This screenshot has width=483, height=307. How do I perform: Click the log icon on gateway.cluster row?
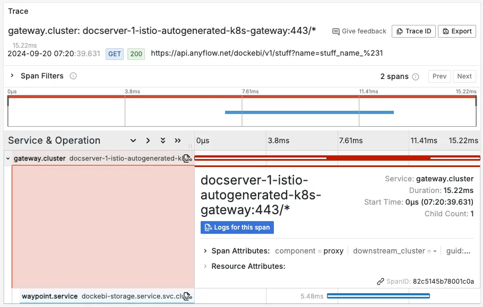187,159
